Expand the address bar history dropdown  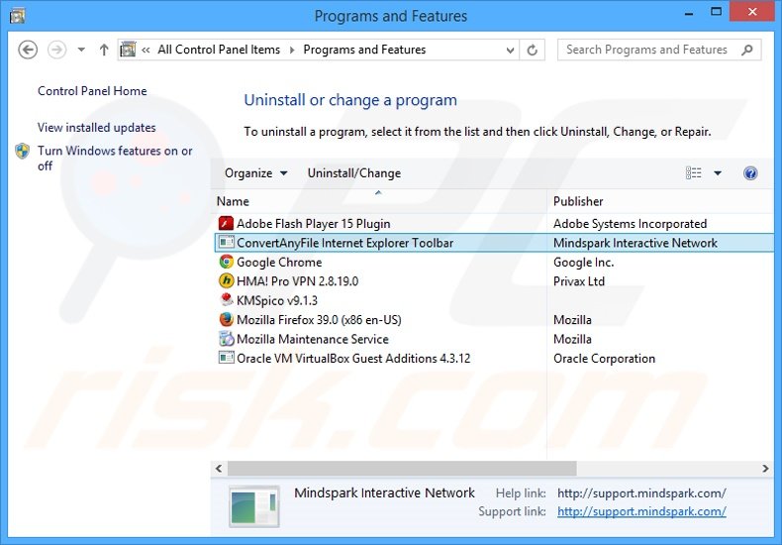tap(510, 50)
